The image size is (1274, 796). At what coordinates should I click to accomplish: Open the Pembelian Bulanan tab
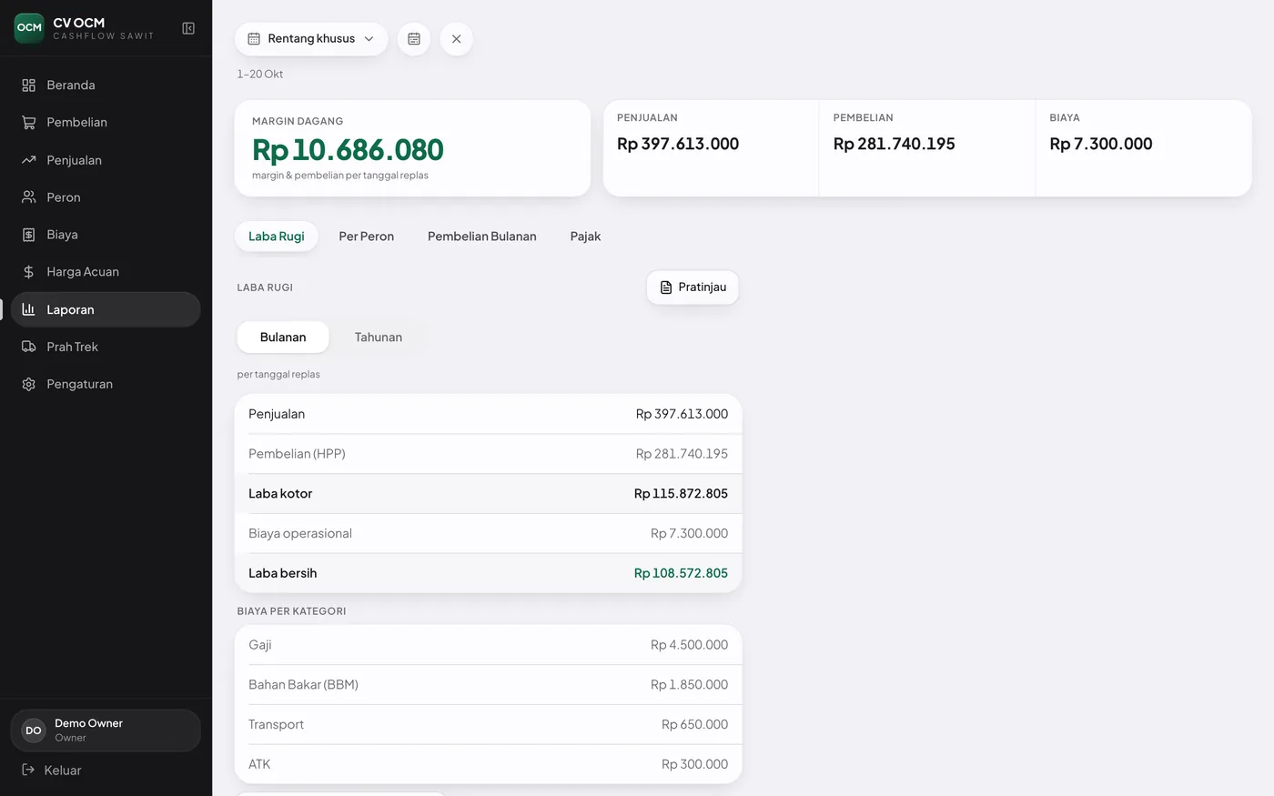point(482,237)
